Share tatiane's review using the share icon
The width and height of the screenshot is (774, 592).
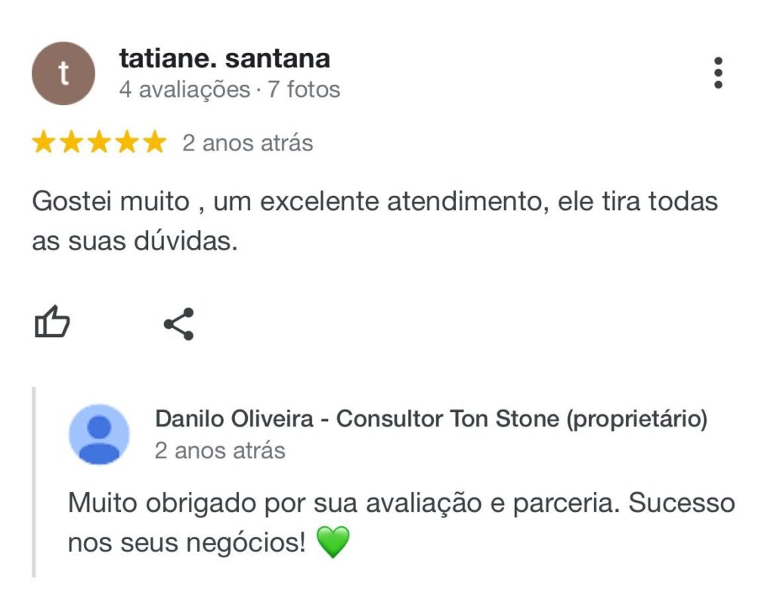(178, 324)
